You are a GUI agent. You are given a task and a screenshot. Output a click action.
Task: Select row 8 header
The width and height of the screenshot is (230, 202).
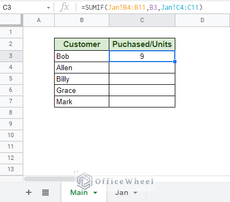pyautogui.click(x=11, y=112)
